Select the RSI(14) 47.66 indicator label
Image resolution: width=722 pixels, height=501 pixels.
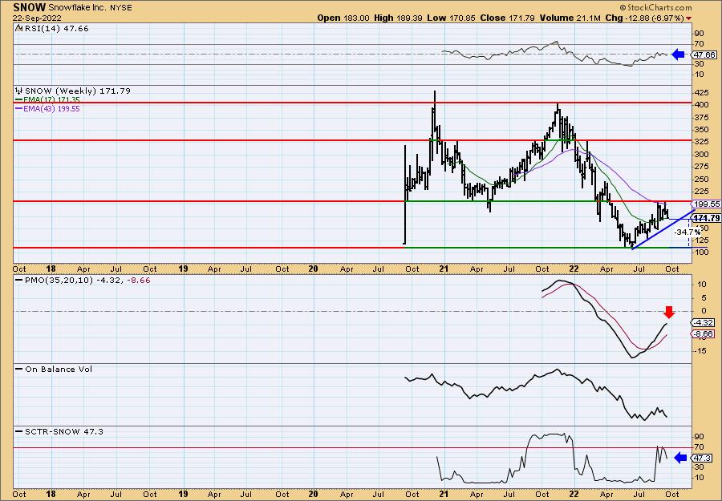click(55, 29)
